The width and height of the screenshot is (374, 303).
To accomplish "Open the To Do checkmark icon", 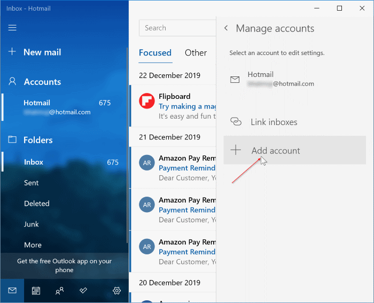I will pos(83,290).
